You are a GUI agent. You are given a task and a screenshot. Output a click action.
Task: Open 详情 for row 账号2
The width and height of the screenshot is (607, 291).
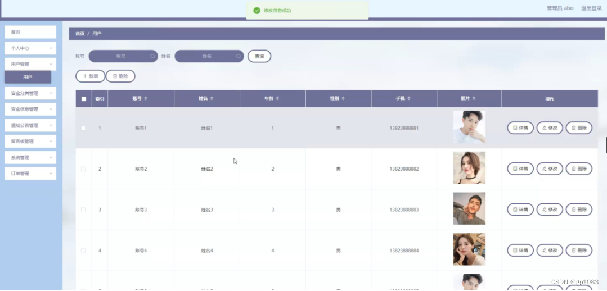[x=520, y=169]
